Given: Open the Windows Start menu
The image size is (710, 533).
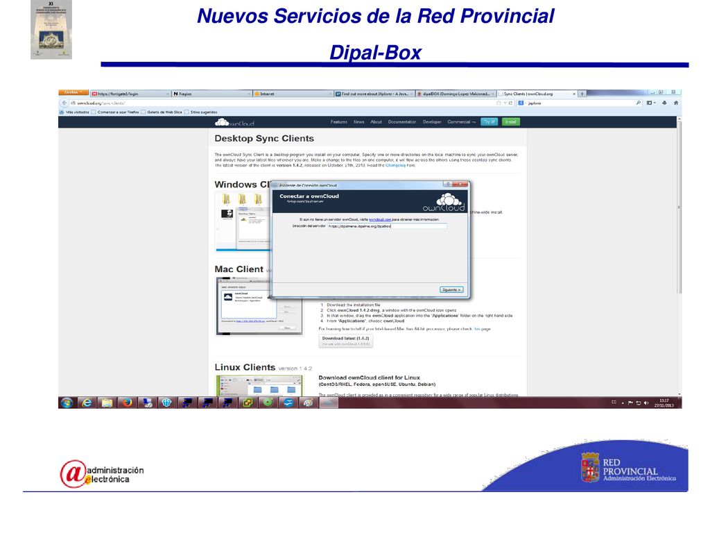Looking at the screenshot, I should tap(67, 403).
